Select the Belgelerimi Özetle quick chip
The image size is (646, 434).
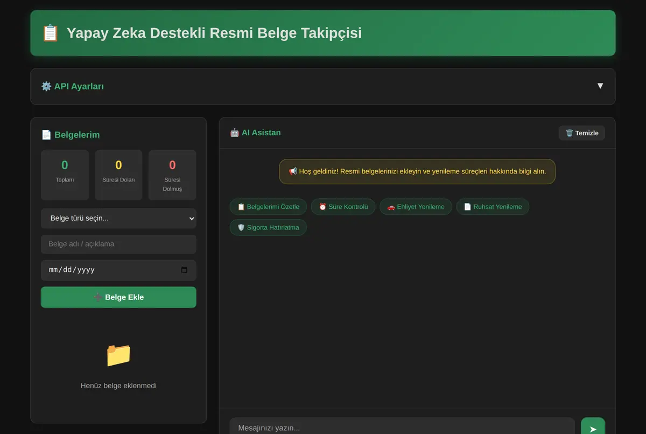(268, 207)
